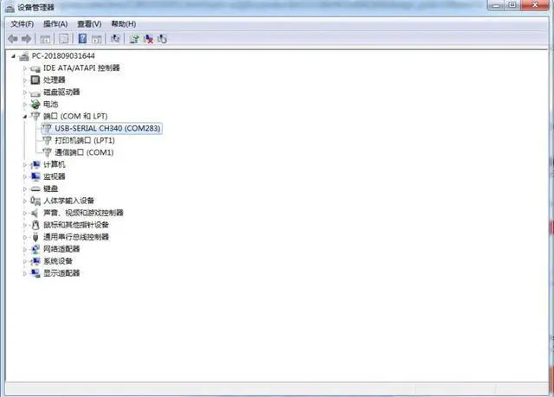Open the 操作(A) menu
The height and width of the screenshot is (397, 554).
pos(55,23)
